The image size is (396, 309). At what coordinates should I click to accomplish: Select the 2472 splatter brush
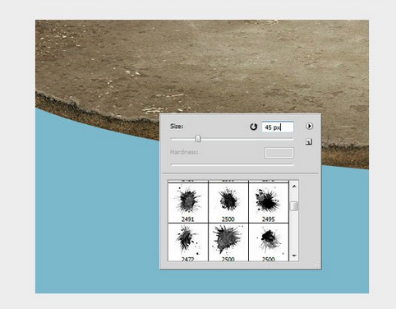(188, 242)
